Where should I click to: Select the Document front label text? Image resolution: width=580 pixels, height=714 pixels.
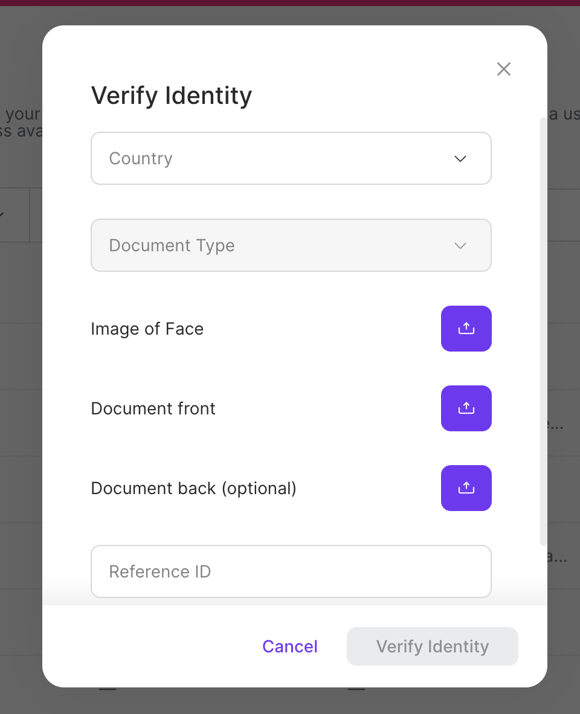(x=153, y=408)
